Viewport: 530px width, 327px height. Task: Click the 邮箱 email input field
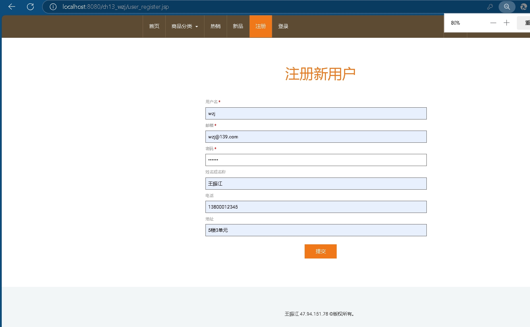click(316, 137)
